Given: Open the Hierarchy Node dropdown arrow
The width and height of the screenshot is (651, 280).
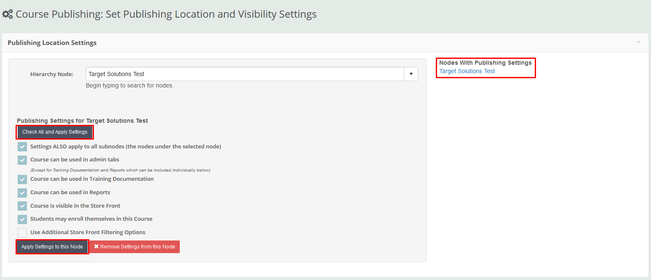Looking at the screenshot, I should pyautogui.click(x=411, y=74).
